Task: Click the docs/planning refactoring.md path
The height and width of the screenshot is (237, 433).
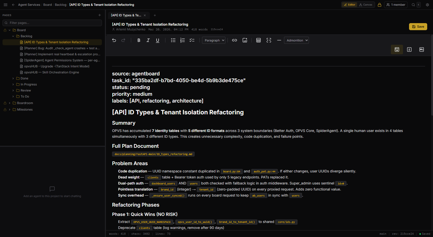Action: coord(153,154)
